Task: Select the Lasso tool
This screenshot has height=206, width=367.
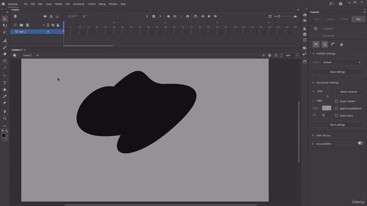Action: pos(5,32)
